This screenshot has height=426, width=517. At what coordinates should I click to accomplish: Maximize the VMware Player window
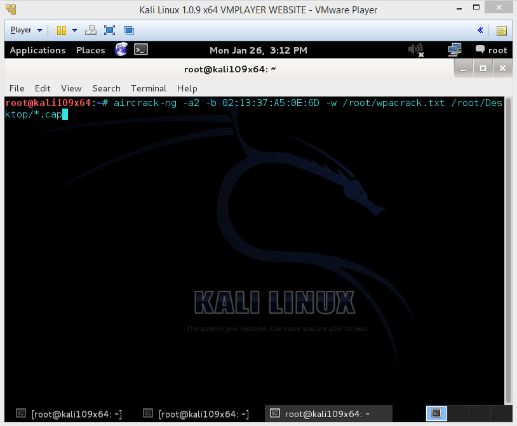click(476, 8)
